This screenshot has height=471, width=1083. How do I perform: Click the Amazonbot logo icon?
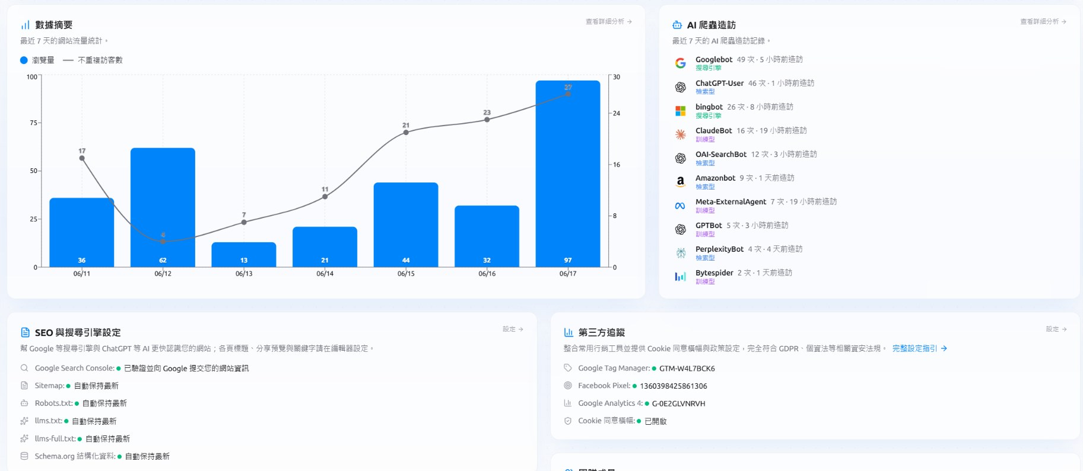681,182
